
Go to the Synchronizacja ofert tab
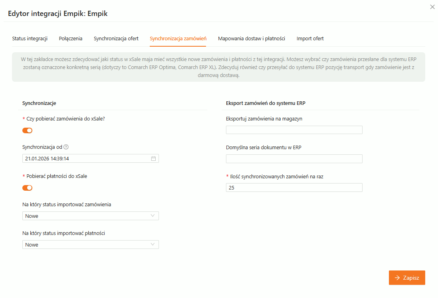click(x=116, y=39)
